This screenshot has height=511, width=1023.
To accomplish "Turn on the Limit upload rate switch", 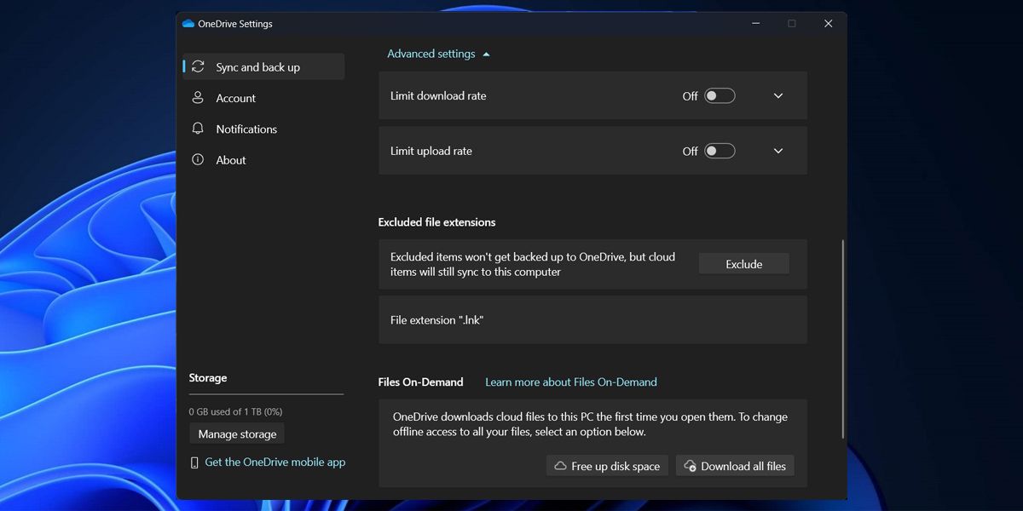I will coord(720,151).
